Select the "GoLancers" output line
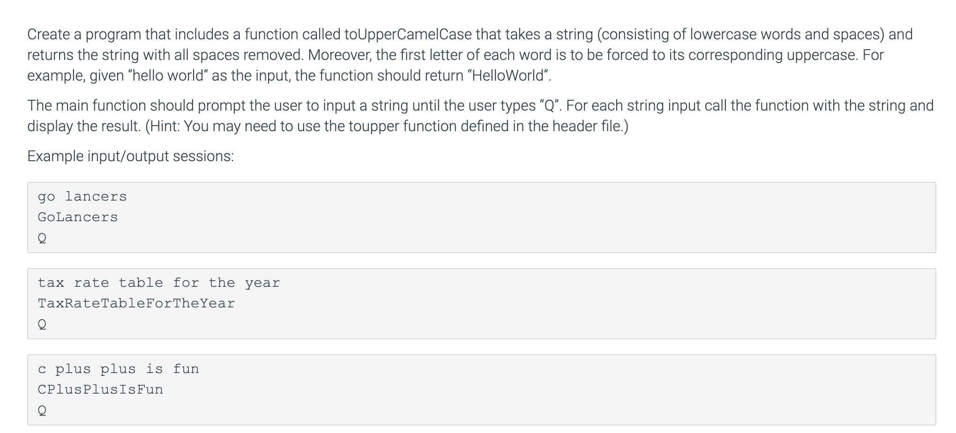 tap(78, 217)
